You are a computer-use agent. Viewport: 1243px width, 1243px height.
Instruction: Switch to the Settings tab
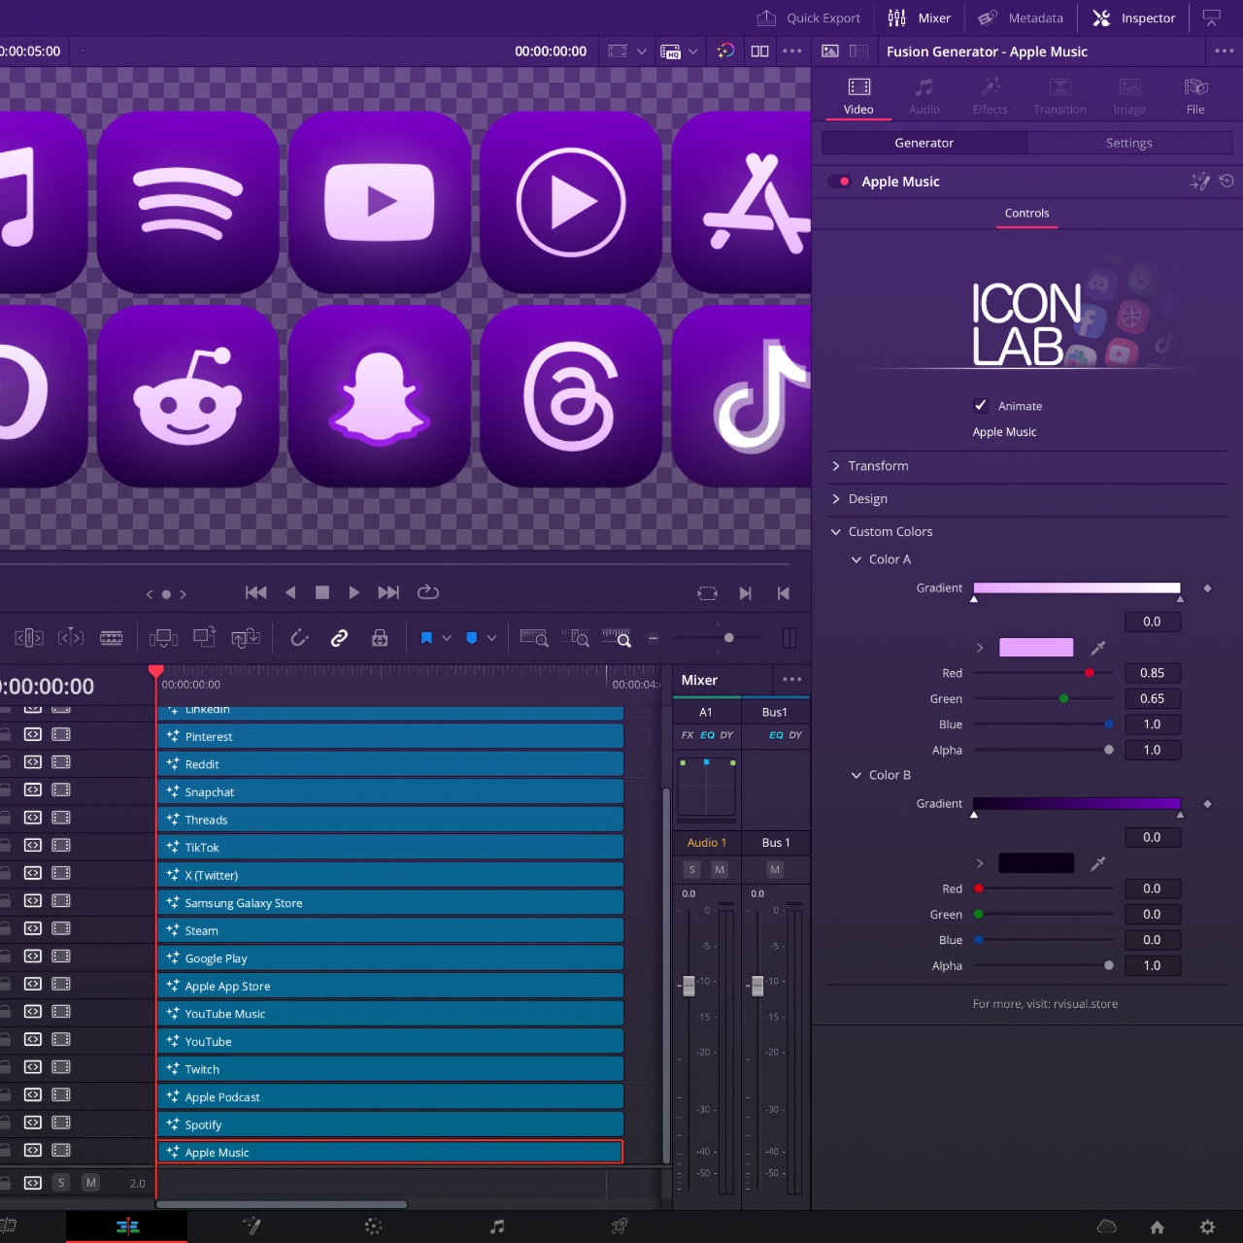coord(1128,143)
